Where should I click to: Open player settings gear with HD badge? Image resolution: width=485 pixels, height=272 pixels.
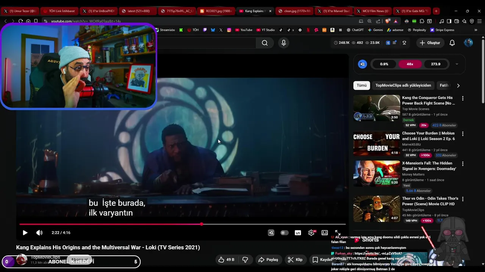(311, 233)
